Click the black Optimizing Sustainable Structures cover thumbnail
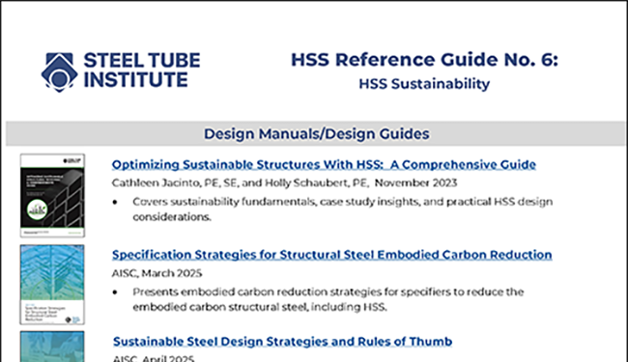This screenshot has height=362, width=628. tap(52, 195)
